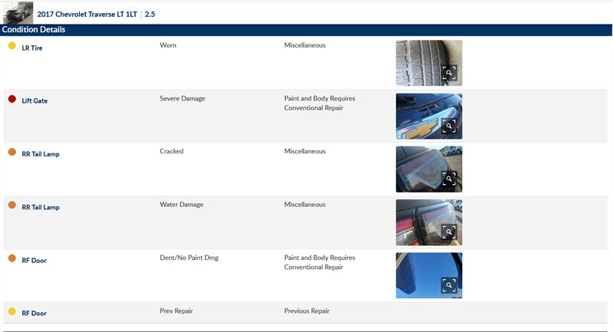
Task: Click RF Door label in Prev Repair row
Action: 34,313
